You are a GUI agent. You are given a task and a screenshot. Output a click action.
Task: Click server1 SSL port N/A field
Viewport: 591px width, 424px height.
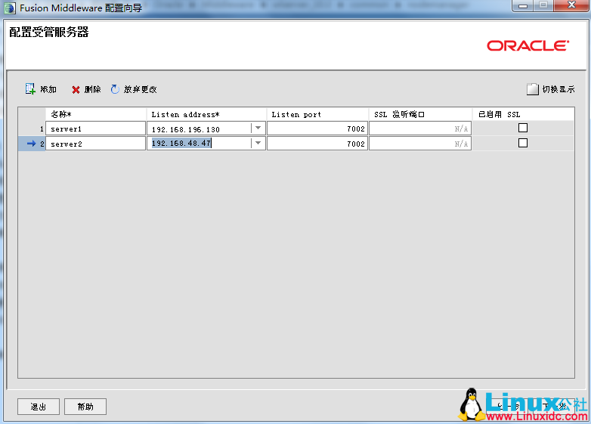tap(420, 128)
